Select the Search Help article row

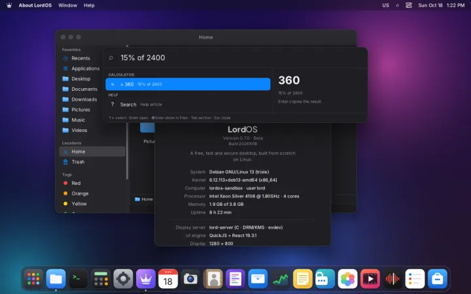(x=188, y=105)
